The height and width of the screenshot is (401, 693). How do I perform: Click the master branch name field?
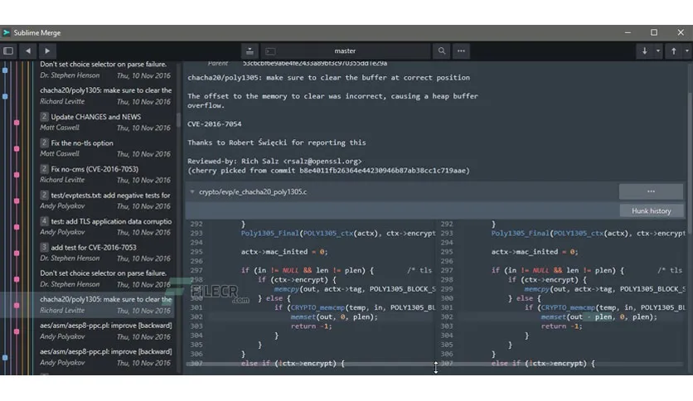tap(345, 51)
